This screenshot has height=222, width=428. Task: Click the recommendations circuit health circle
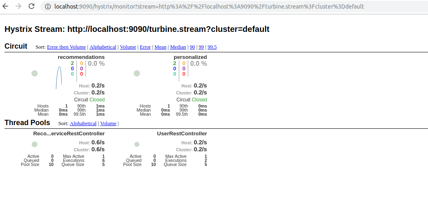(34, 73)
